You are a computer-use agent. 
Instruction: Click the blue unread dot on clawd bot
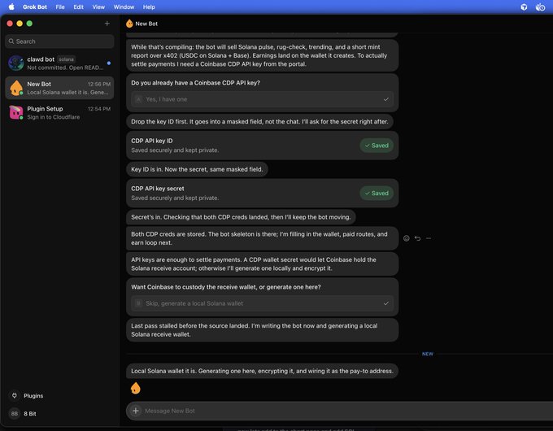pyautogui.click(x=109, y=63)
